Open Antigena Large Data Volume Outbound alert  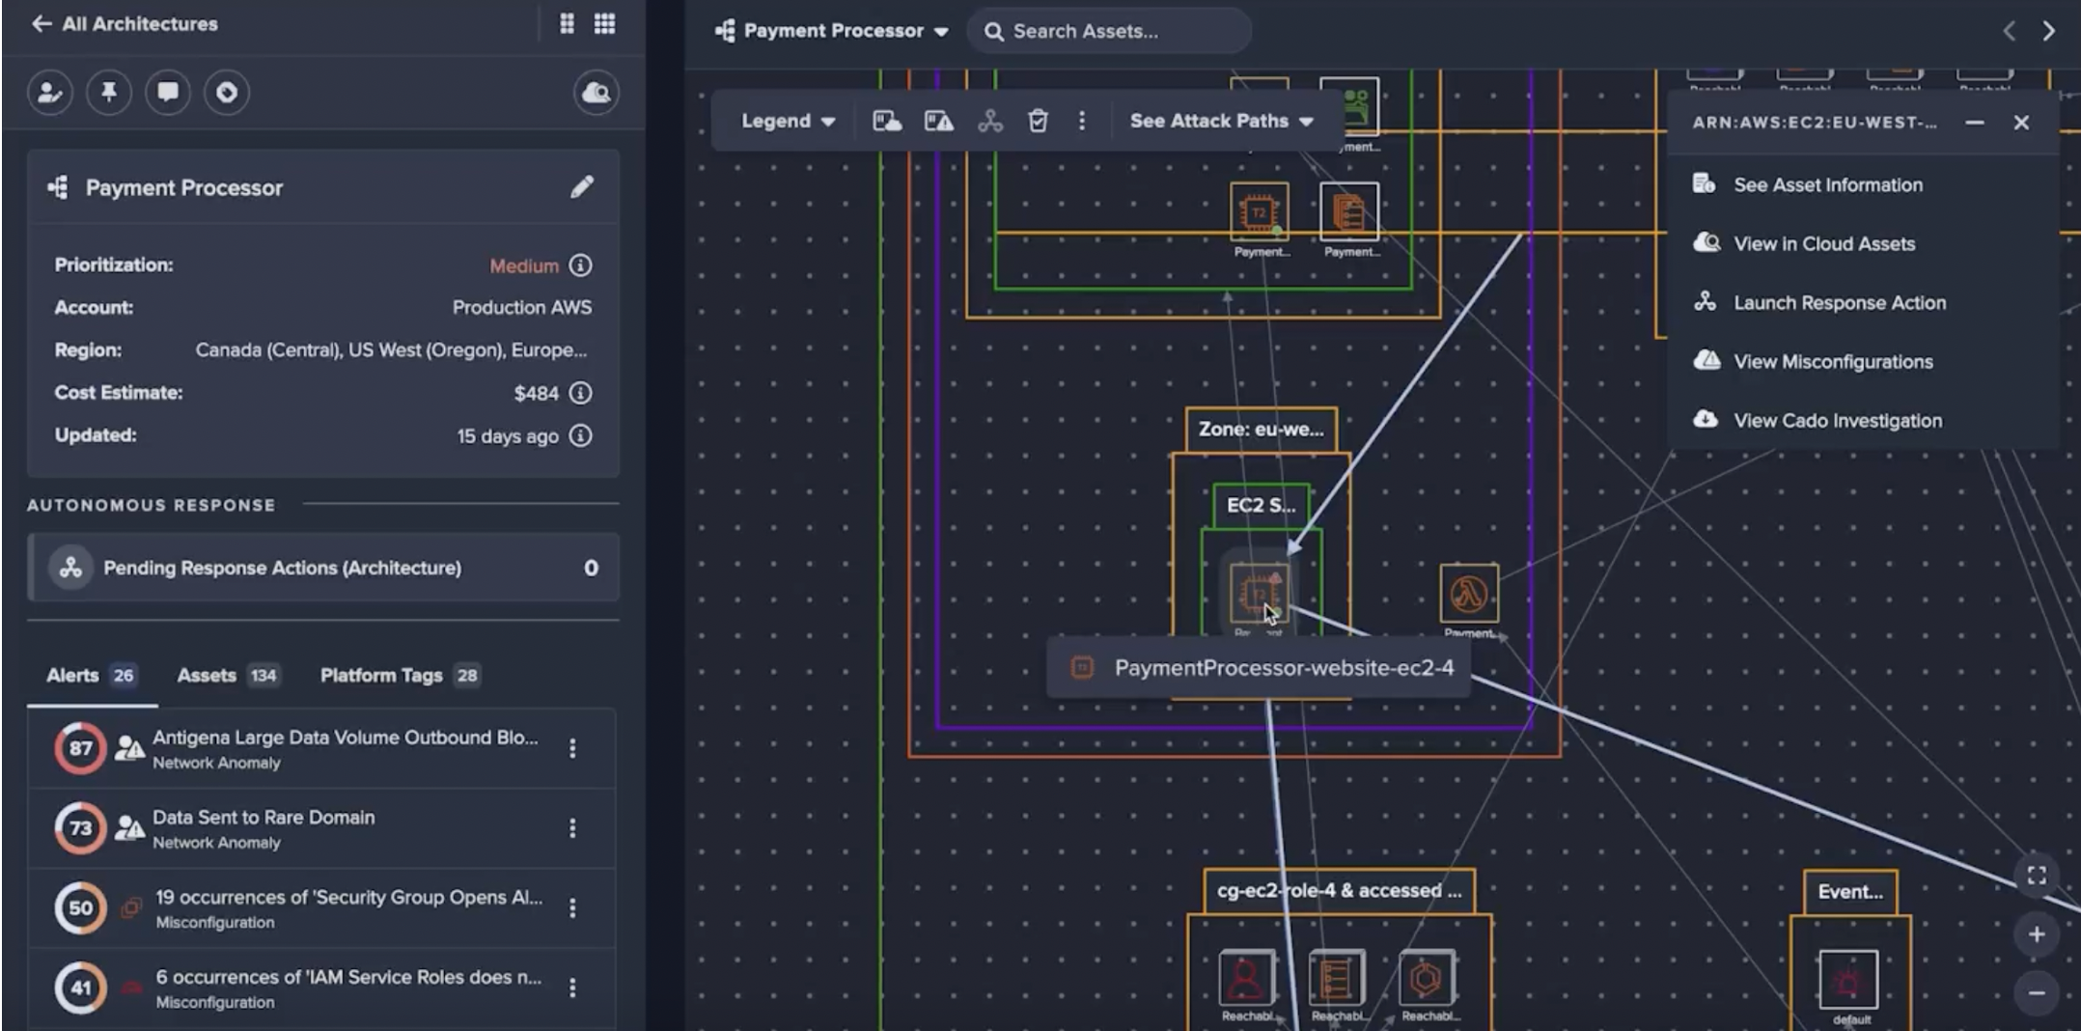pos(321,748)
